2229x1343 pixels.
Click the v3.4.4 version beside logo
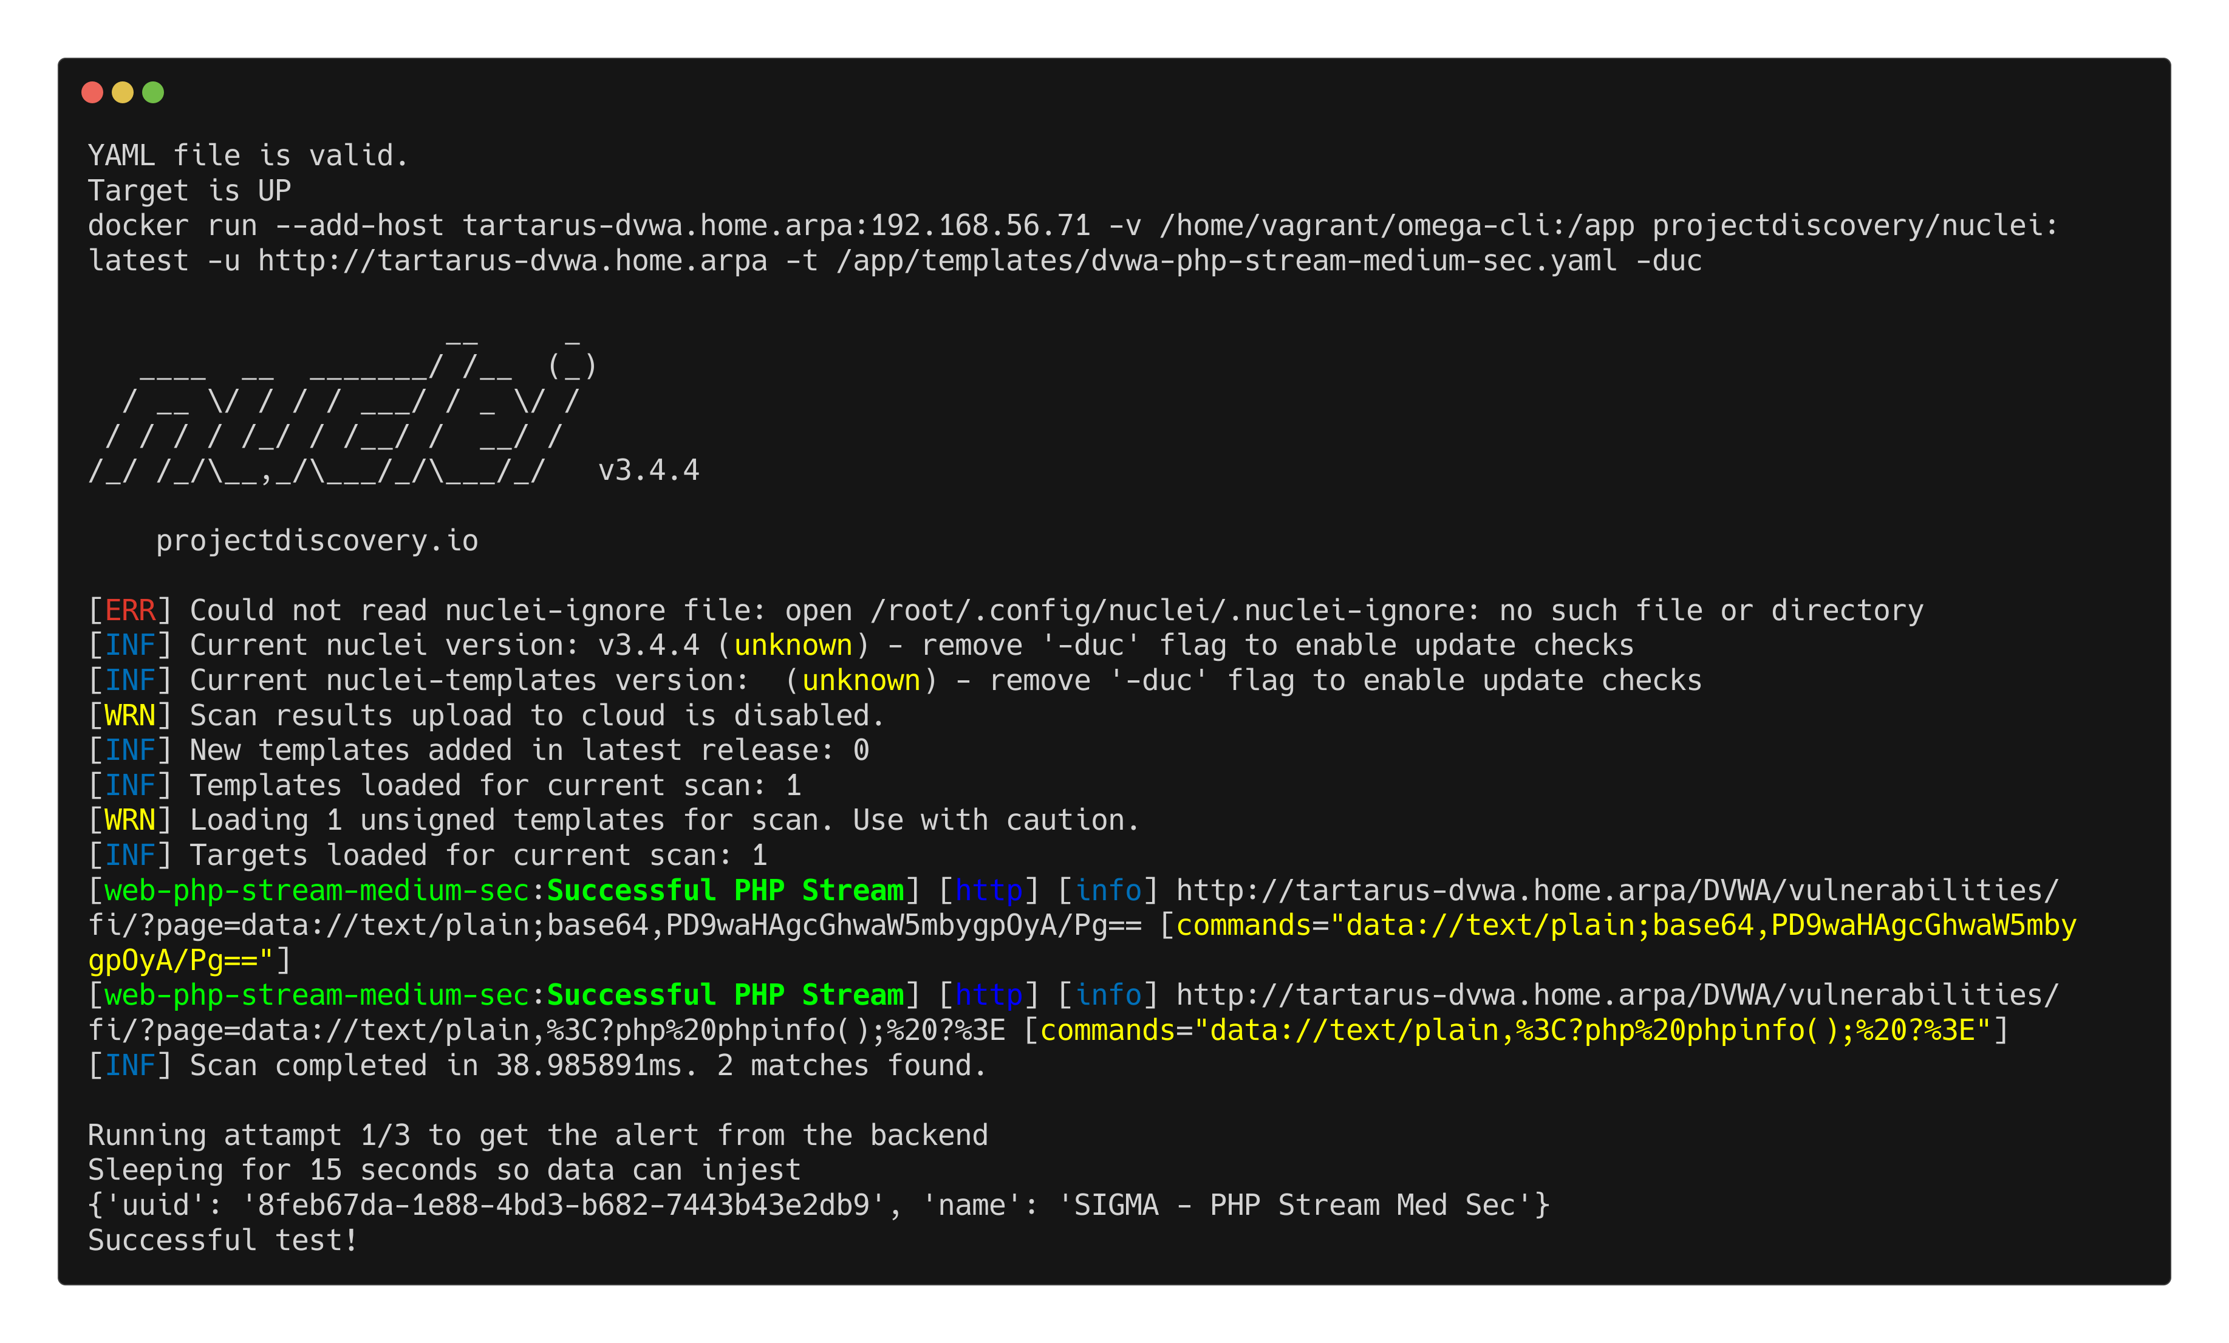click(x=649, y=471)
